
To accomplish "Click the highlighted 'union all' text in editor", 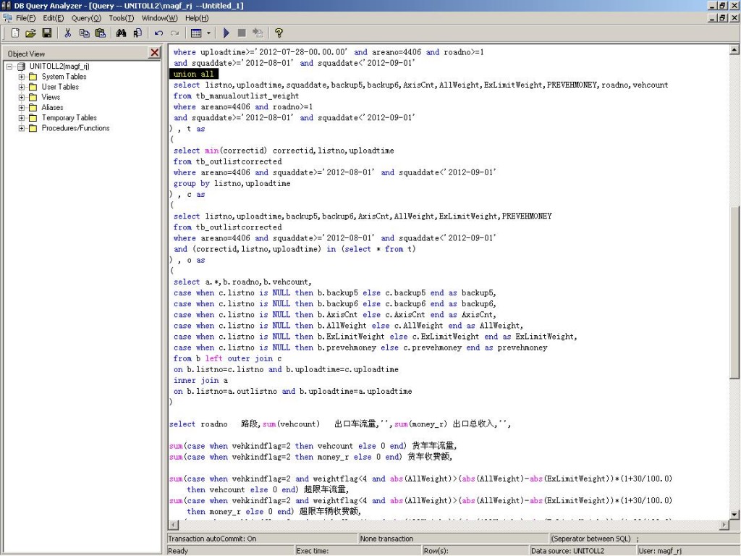I will coord(193,74).
